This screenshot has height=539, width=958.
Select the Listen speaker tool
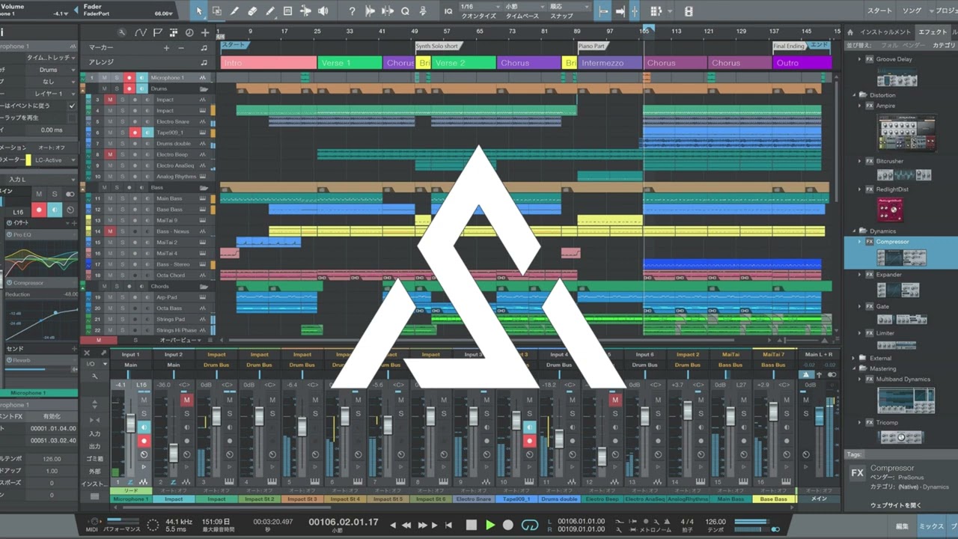(323, 11)
